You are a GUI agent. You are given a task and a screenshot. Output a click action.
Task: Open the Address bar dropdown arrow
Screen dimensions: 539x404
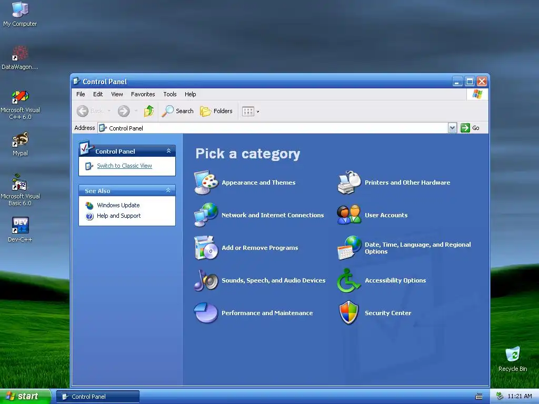click(x=452, y=128)
